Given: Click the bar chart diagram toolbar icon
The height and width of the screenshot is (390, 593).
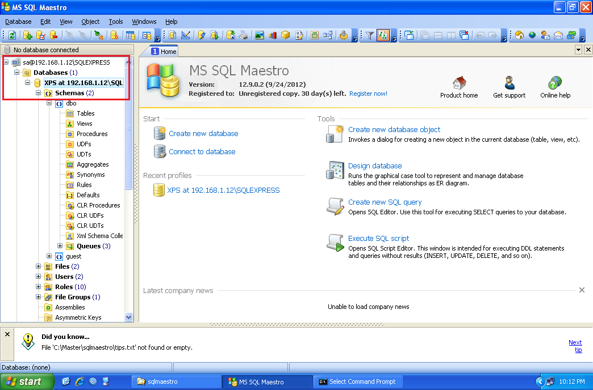Looking at the screenshot, I should [x=272, y=36].
